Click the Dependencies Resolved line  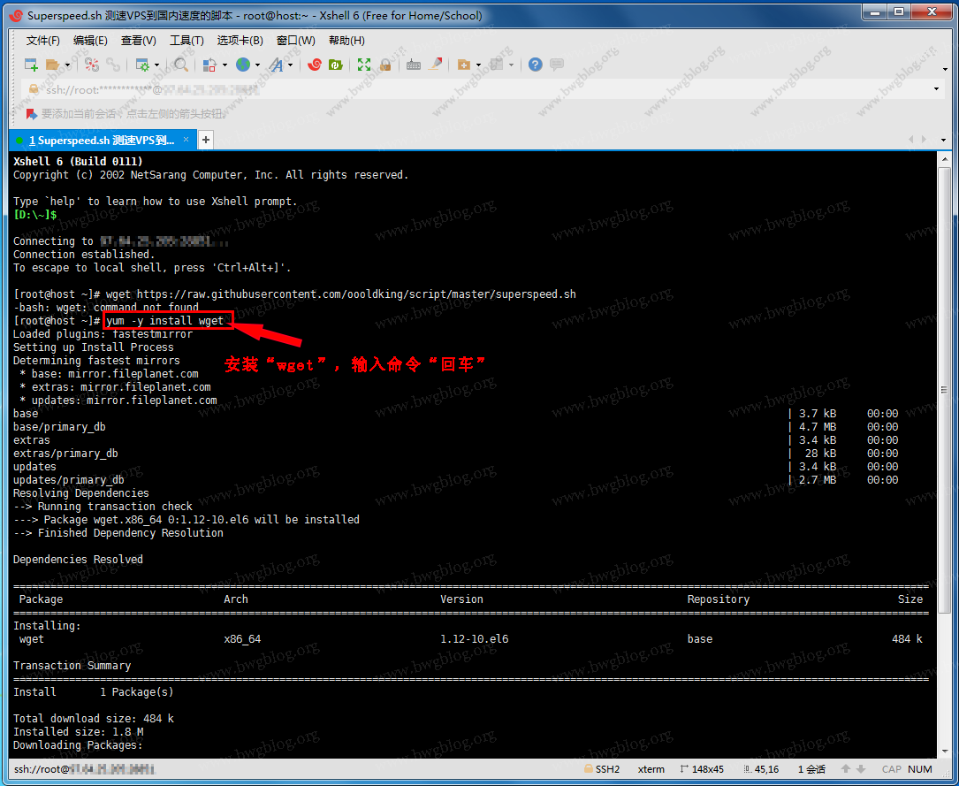click(78, 560)
